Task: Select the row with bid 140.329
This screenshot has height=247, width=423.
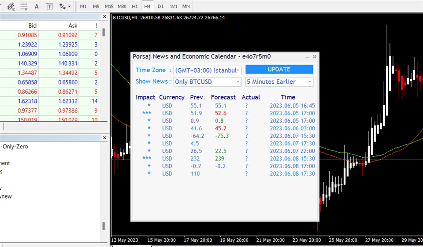Action: (x=50, y=63)
